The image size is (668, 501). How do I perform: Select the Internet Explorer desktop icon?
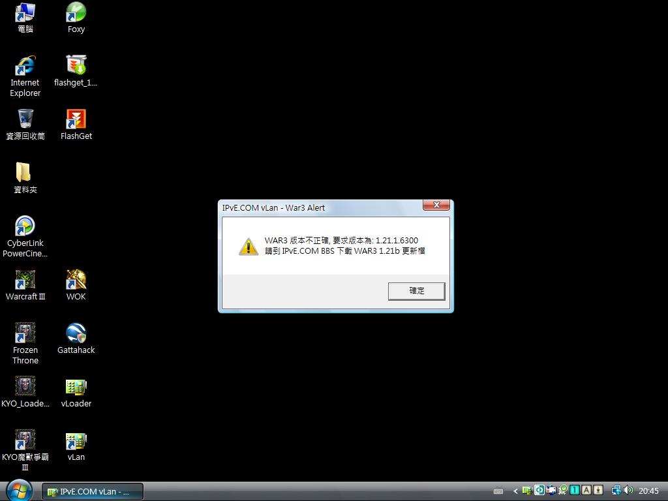point(25,77)
